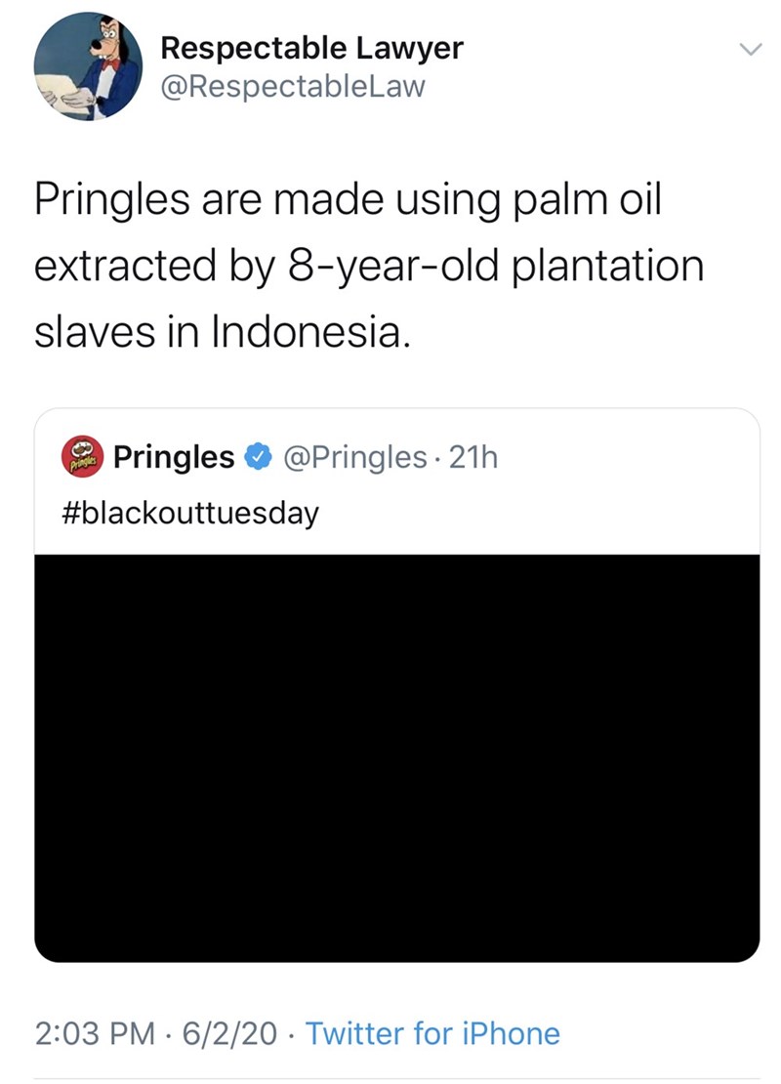
Task: Open the Respectable Lawyer display name
Action: coord(310,47)
